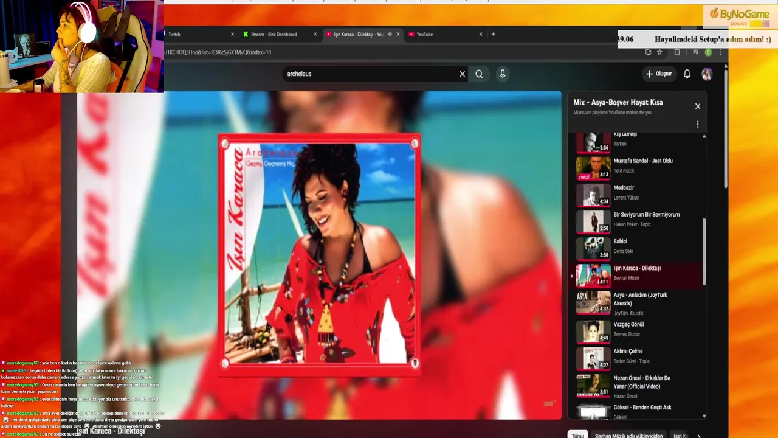The image size is (778, 438).
Task: Click the Mix playlist scrollbar thumb
Action: click(x=704, y=252)
